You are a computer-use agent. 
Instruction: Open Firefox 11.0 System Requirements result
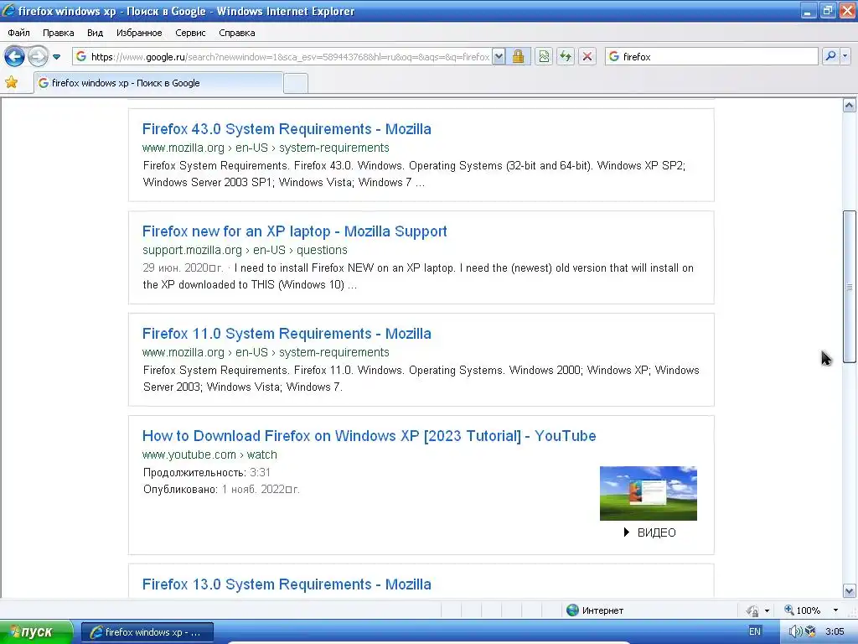[x=287, y=334]
